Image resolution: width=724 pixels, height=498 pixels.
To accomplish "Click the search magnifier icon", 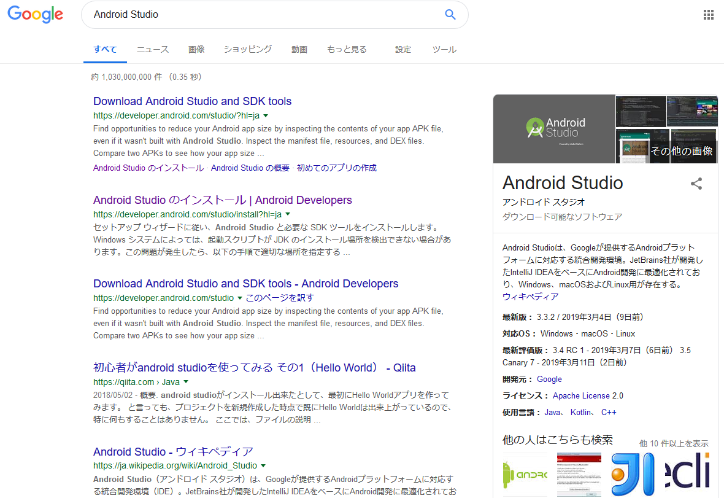I will (x=450, y=14).
